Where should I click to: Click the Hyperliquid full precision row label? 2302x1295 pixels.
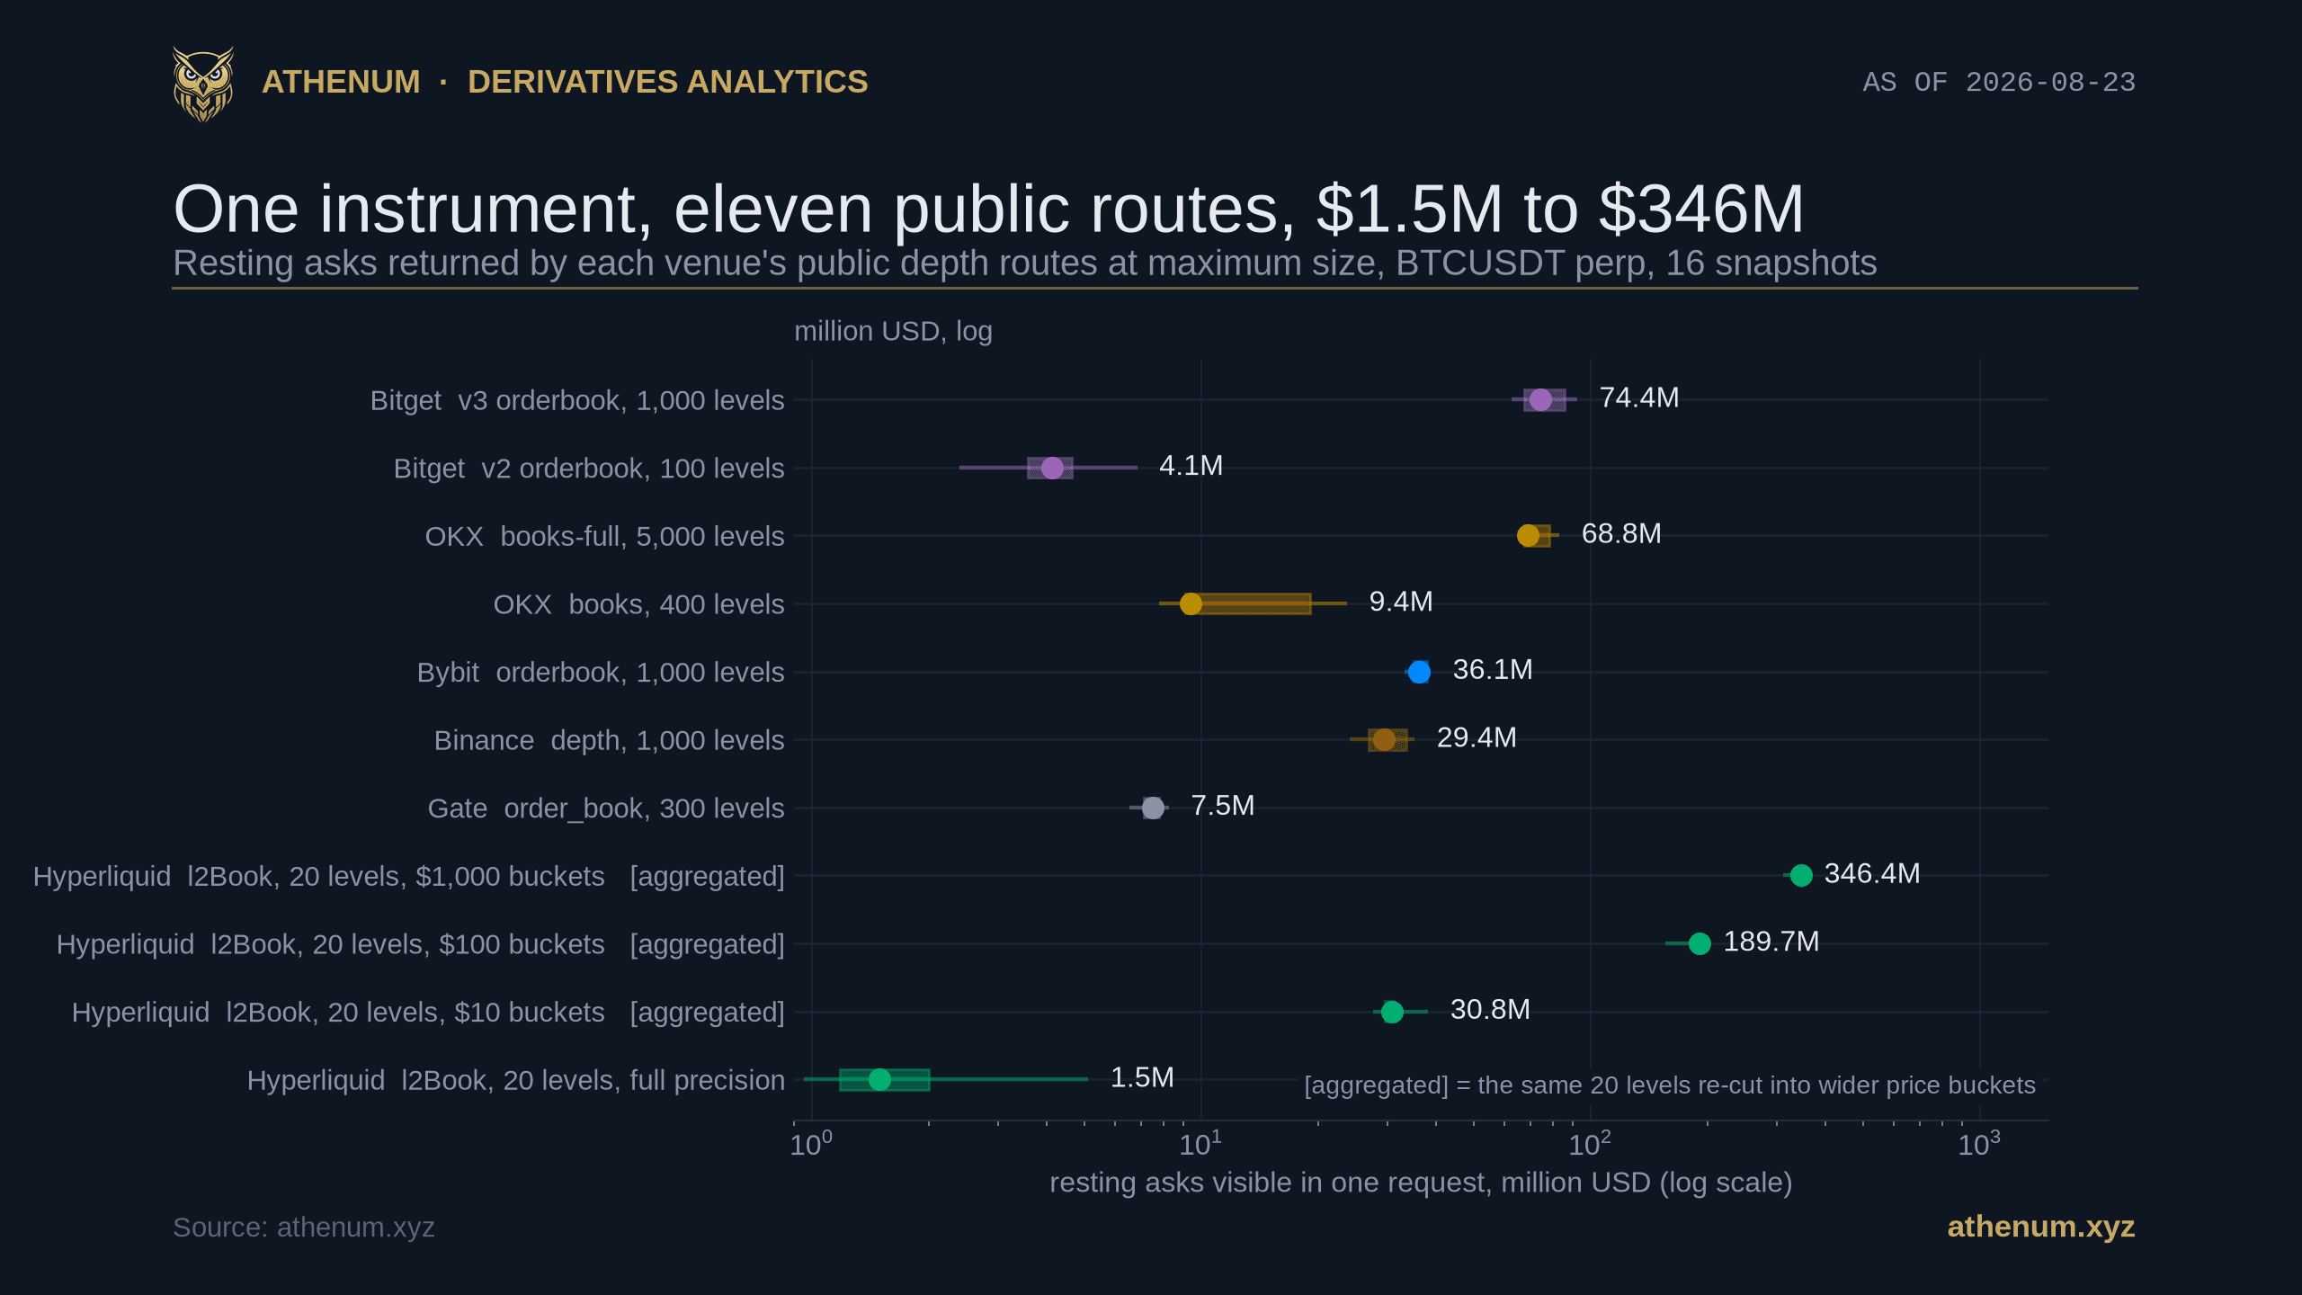click(516, 1080)
